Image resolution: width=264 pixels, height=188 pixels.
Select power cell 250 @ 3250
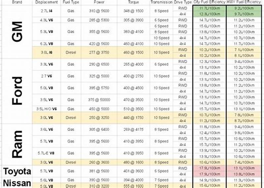[x=99, y=118]
